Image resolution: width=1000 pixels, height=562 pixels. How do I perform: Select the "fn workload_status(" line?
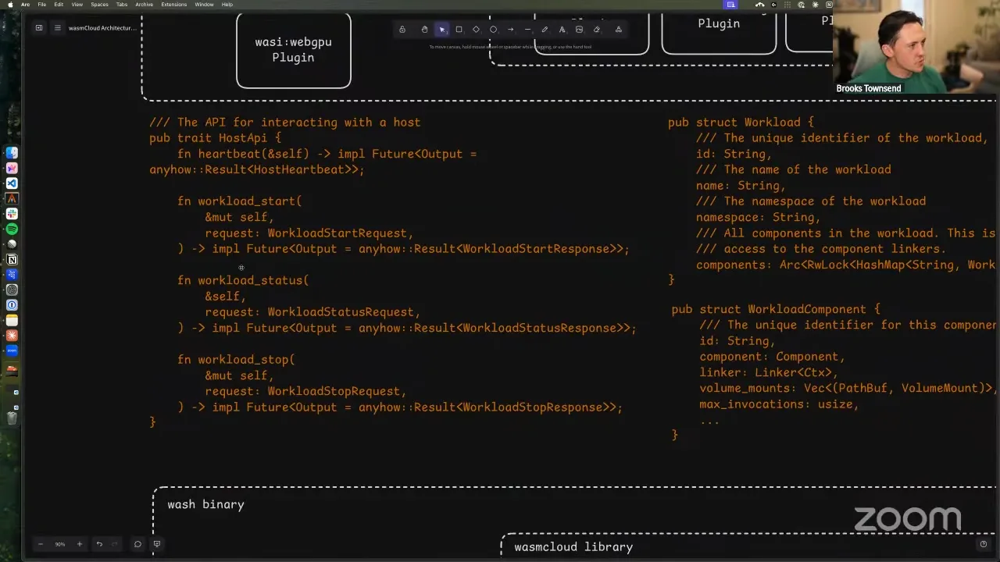(243, 280)
